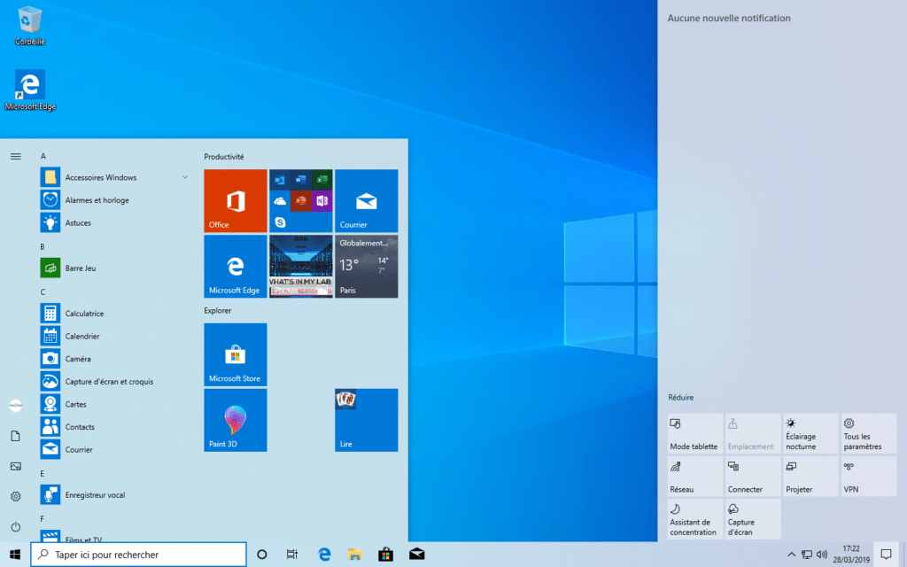907x567 pixels.
Task: Open Mail from the taskbar
Action: click(x=416, y=555)
